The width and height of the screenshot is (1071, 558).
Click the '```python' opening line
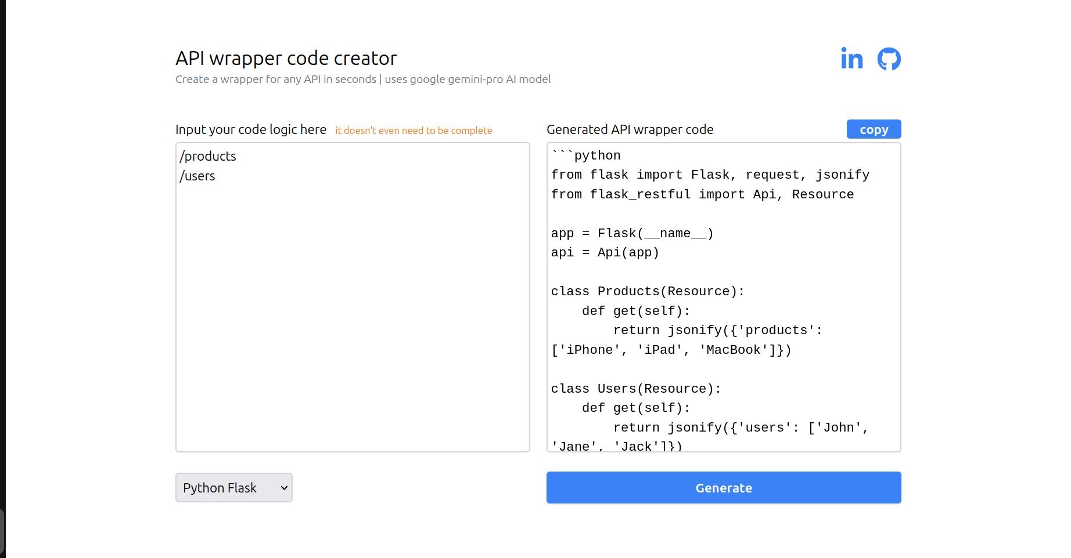point(586,155)
